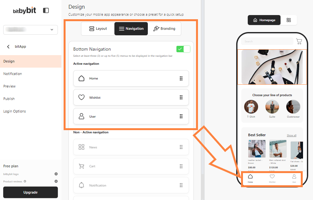Screen dimensions: 313x200
Task: Select the News non-active row
Action: click(x=131, y=147)
